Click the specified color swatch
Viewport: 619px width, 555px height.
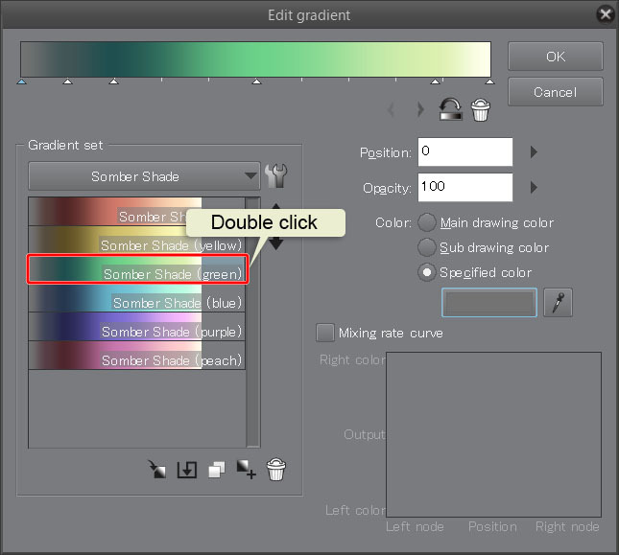[489, 303]
